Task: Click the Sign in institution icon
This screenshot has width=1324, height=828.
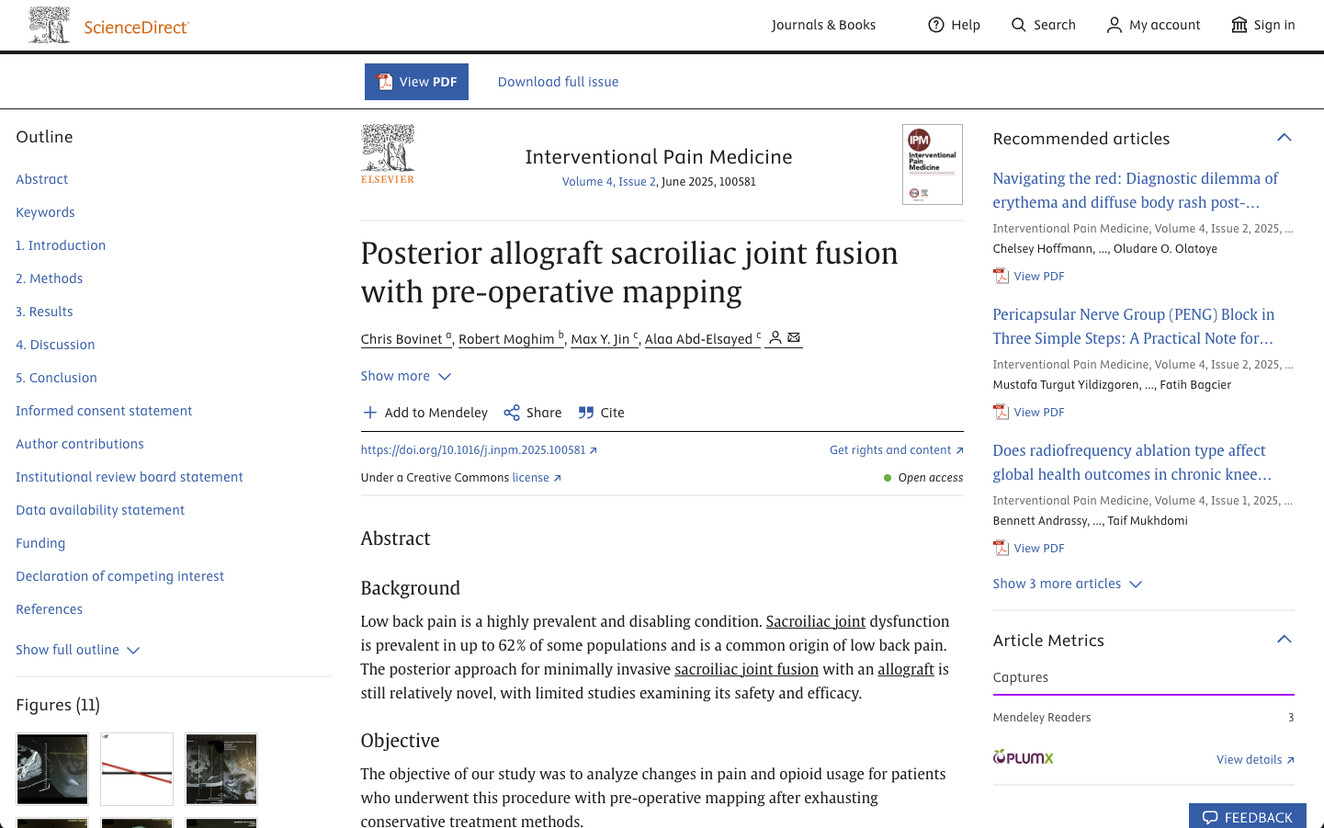Action: (1239, 25)
